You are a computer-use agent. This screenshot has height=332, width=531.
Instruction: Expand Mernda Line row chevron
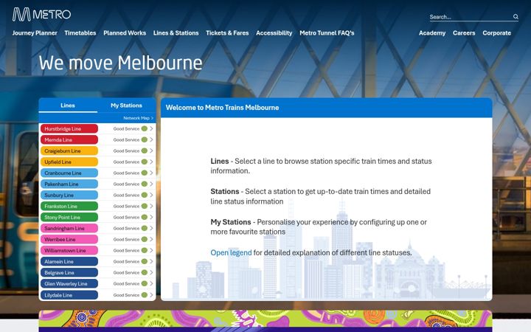(151, 139)
